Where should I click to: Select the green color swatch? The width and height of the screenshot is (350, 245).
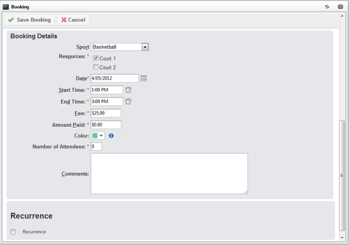pos(95,135)
